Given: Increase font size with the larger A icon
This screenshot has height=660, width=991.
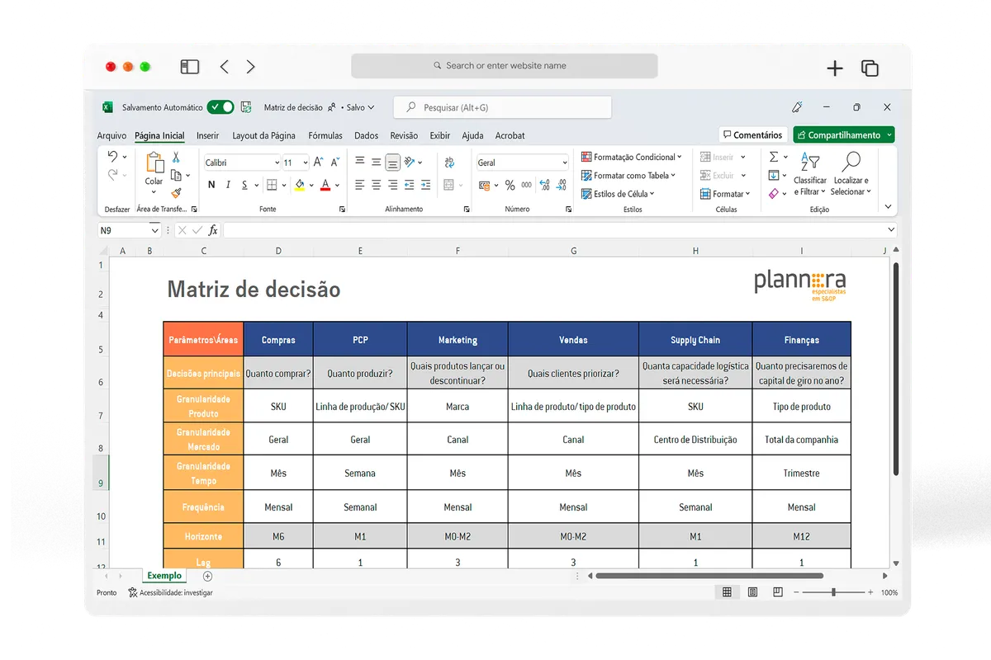Looking at the screenshot, I should 319,163.
